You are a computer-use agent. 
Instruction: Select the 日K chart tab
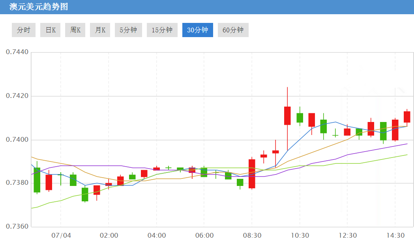pos(50,30)
